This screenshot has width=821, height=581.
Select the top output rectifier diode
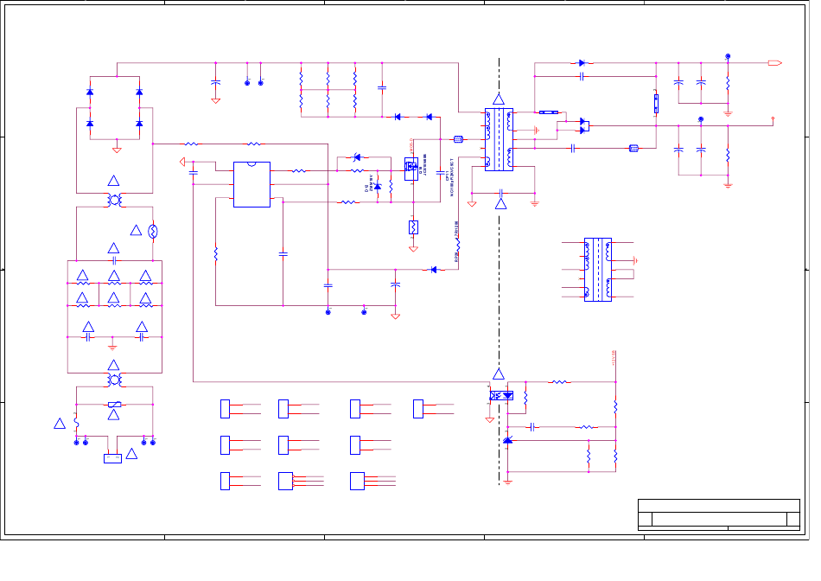(x=582, y=63)
